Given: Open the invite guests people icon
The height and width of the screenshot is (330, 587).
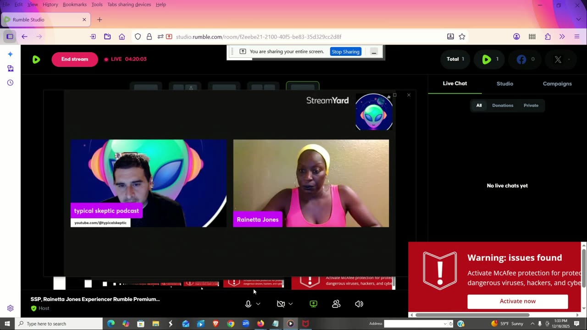Looking at the screenshot, I should [336, 304].
